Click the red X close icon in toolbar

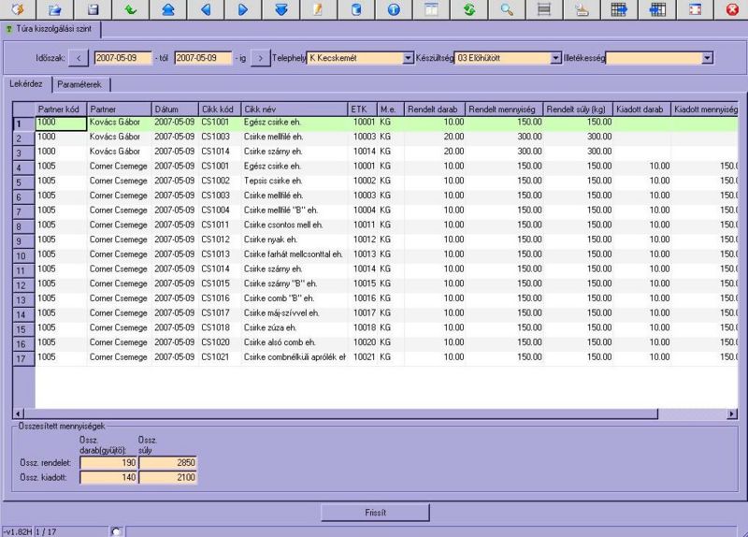click(732, 9)
